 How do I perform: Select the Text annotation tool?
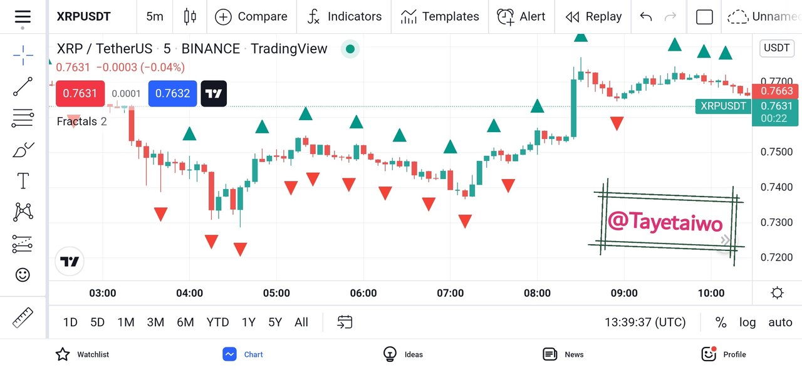click(x=23, y=181)
